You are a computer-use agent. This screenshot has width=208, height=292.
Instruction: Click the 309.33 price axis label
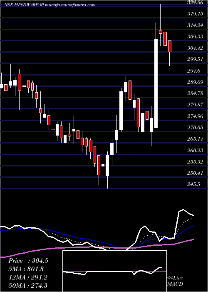click(x=195, y=37)
